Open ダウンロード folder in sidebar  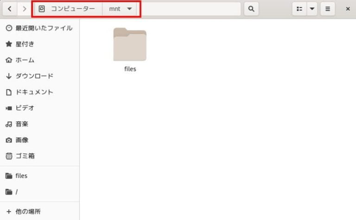pos(34,76)
